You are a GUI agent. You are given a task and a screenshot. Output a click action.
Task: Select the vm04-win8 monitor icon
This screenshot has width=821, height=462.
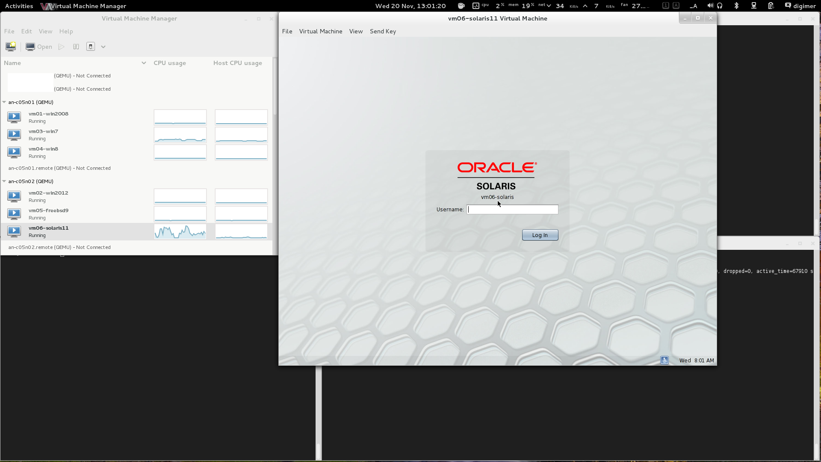[14, 152]
